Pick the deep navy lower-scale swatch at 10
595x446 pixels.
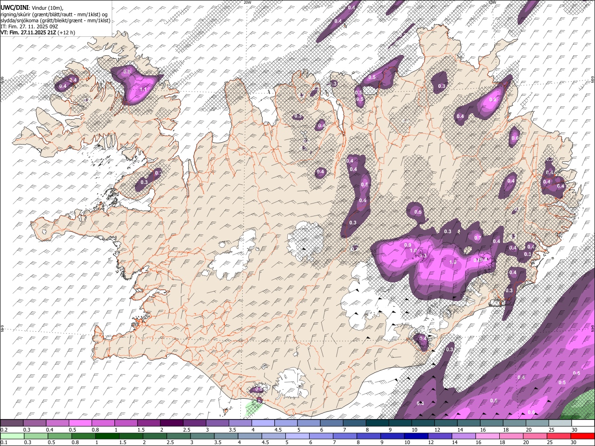416,436
